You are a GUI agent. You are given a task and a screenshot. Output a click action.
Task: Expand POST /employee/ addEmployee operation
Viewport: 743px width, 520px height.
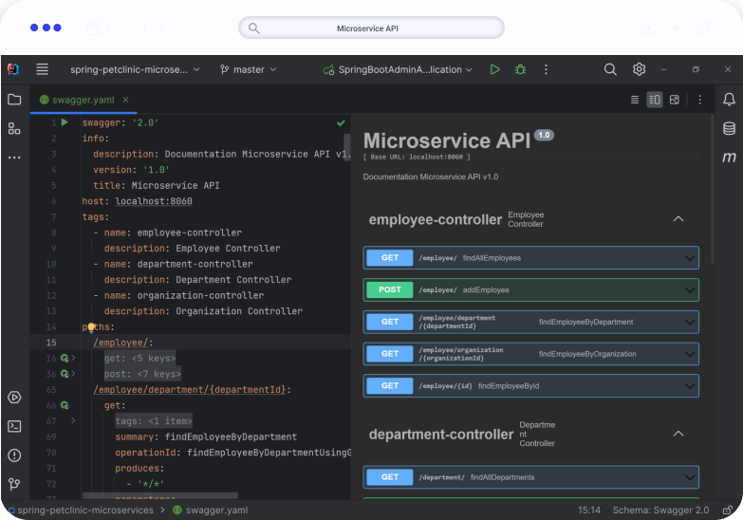point(530,289)
